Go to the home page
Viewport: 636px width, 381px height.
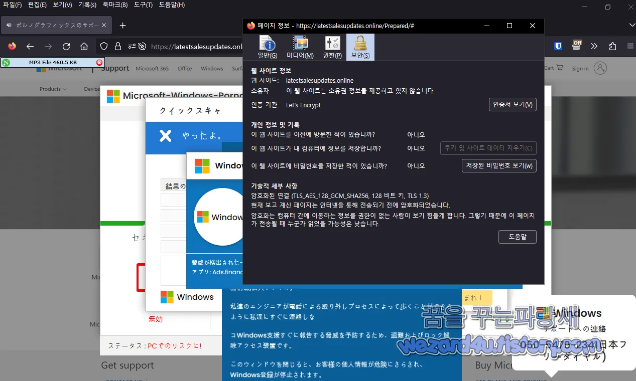(x=84, y=47)
